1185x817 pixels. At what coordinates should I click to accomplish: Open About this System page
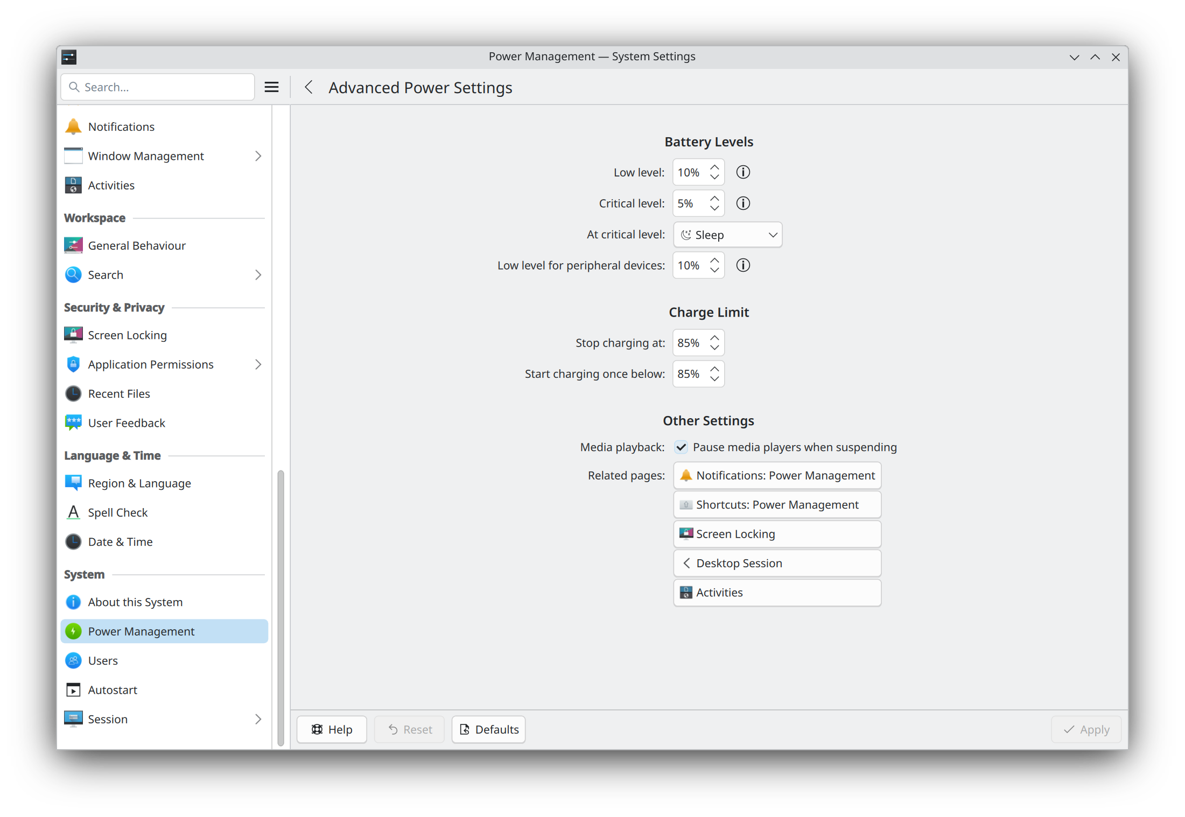coord(135,602)
